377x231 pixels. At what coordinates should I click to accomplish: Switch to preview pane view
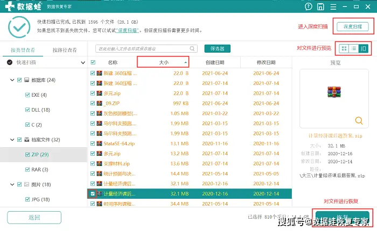tap(364, 48)
